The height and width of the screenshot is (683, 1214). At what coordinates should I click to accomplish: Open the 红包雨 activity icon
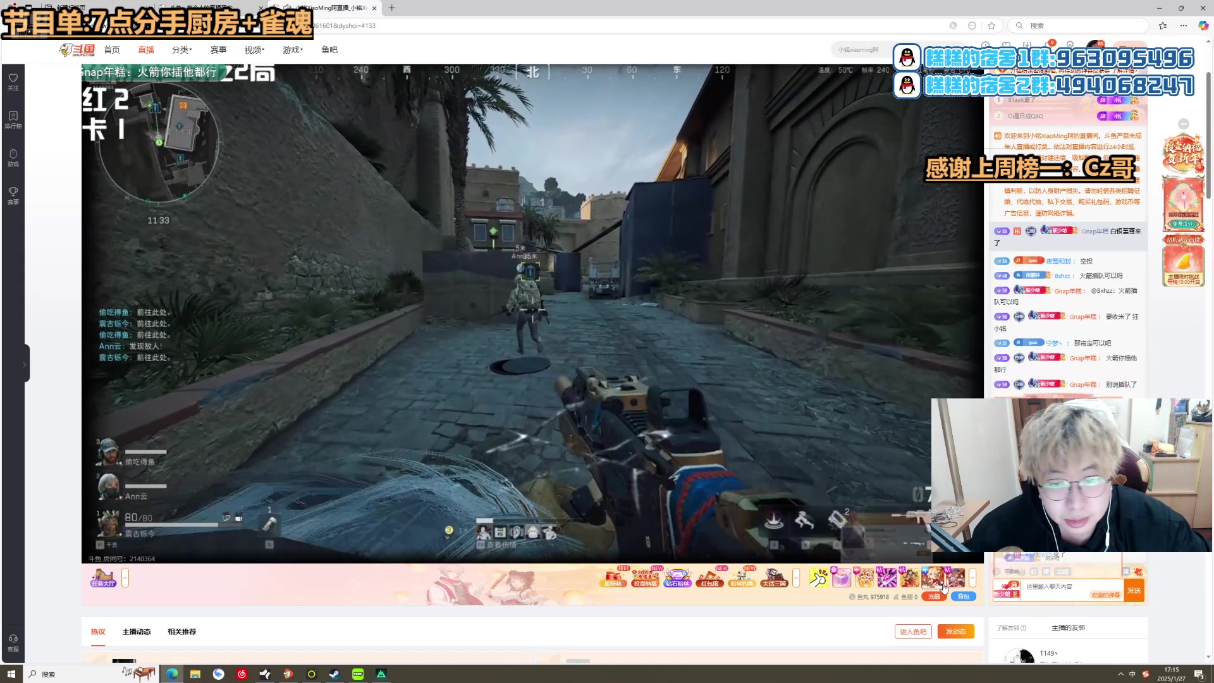[x=709, y=577]
